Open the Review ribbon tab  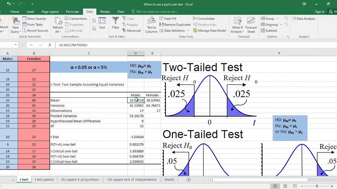[x=105, y=12]
